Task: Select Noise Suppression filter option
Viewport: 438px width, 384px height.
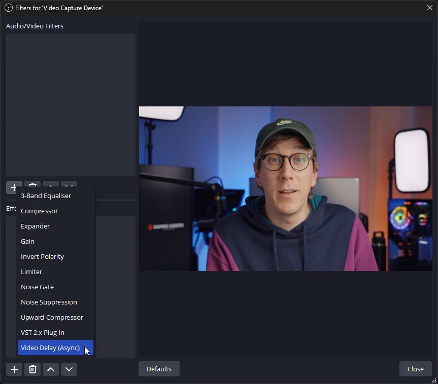Action: [49, 302]
